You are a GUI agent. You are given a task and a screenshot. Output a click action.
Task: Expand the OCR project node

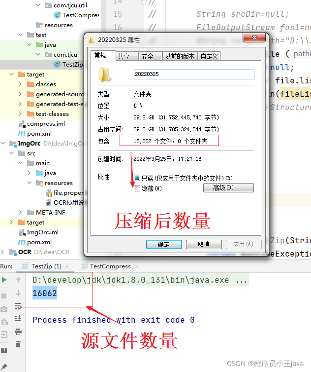(3, 252)
